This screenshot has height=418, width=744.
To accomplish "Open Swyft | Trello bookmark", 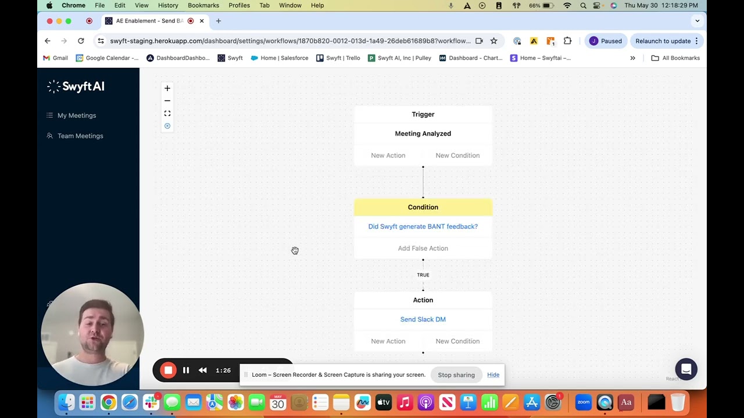I will tap(338, 58).
